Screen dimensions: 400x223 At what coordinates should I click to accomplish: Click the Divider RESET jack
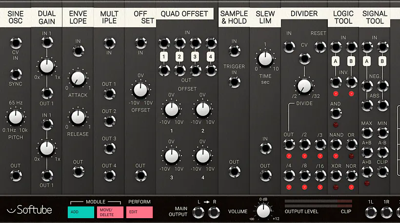(x=320, y=47)
